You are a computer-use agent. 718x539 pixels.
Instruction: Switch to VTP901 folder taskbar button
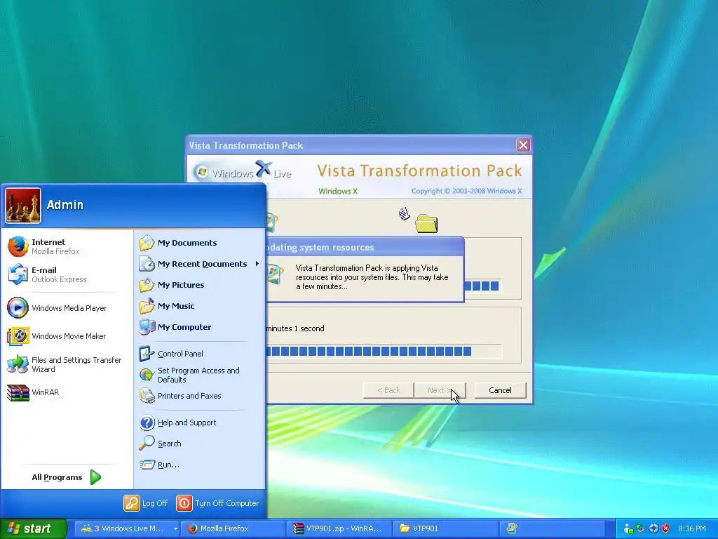tap(445, 528)
